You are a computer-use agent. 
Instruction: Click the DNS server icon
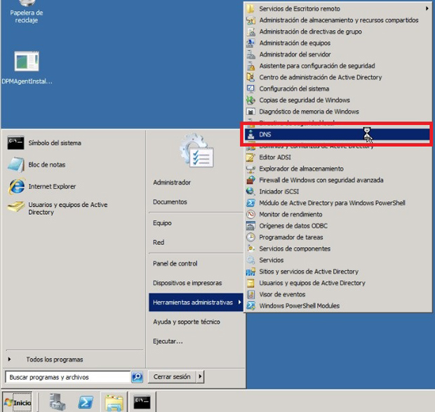click(x=250, y=134)
